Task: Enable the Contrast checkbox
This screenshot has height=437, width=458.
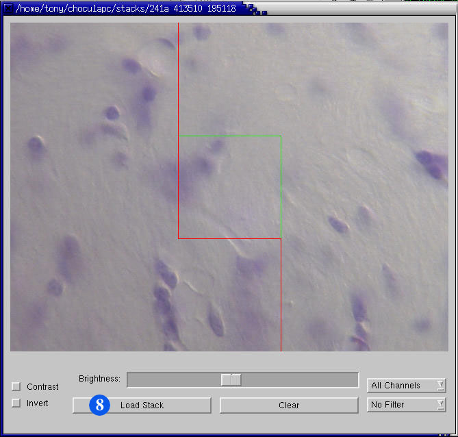Action: [x=16, y=386]
